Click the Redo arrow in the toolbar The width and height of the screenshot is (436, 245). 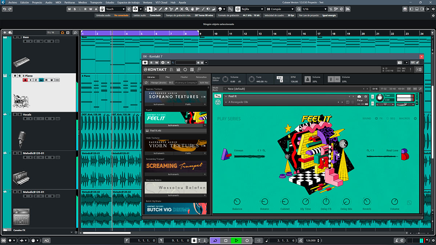9,9
